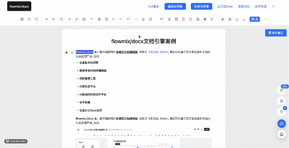This screenshot has height=148, width=289.
Task: Add a block quote
Action: pyautogui.click(x=92, y=19)
